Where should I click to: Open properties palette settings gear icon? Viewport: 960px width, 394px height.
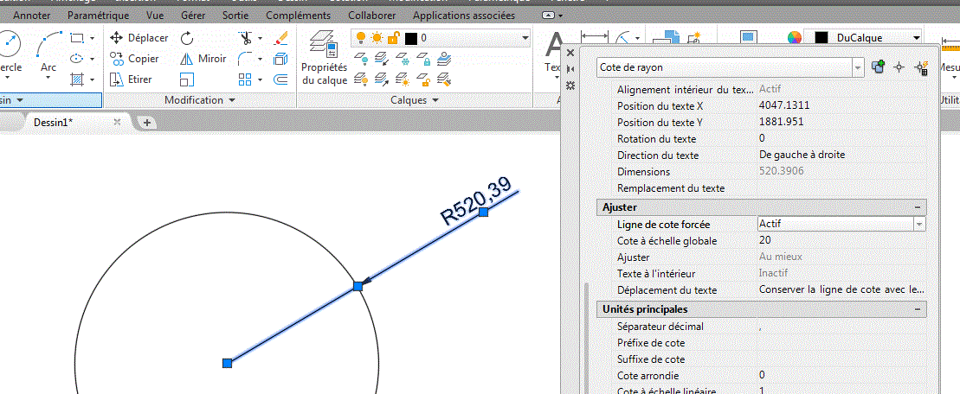coord(570,86)
